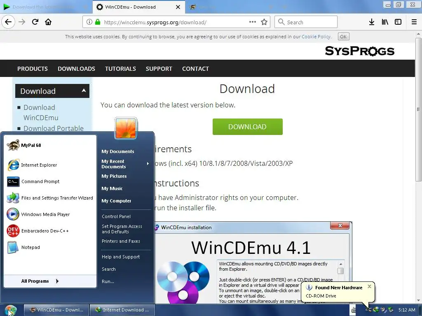
Task: Switch to WinCDEmu - Downl... taskbar button
Action: point(56,310)
